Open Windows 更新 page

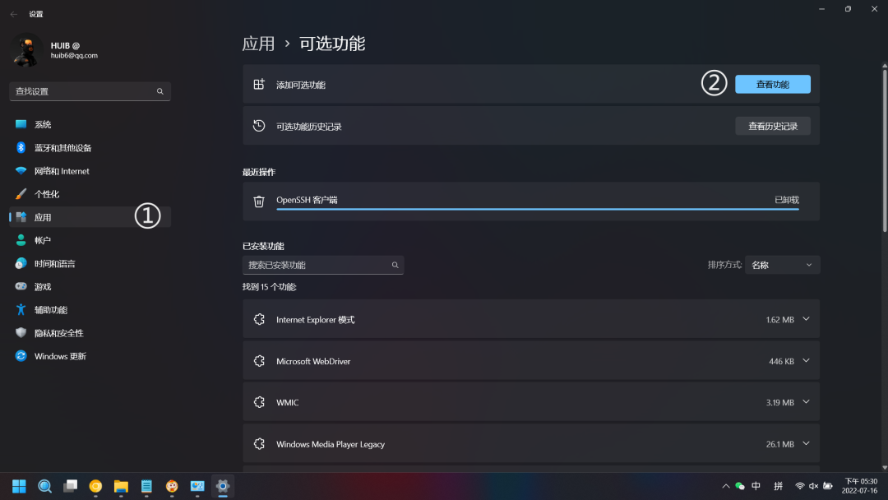(x=90, y=356)
